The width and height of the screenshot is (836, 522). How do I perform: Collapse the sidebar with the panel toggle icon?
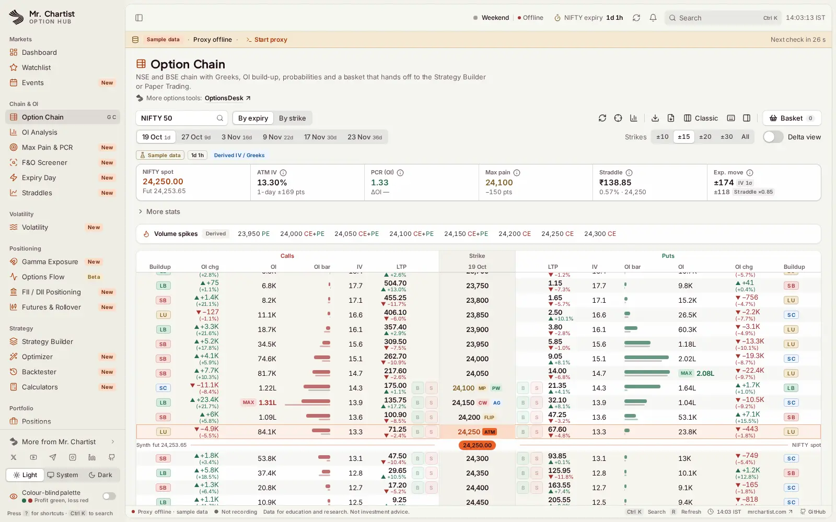139,18
